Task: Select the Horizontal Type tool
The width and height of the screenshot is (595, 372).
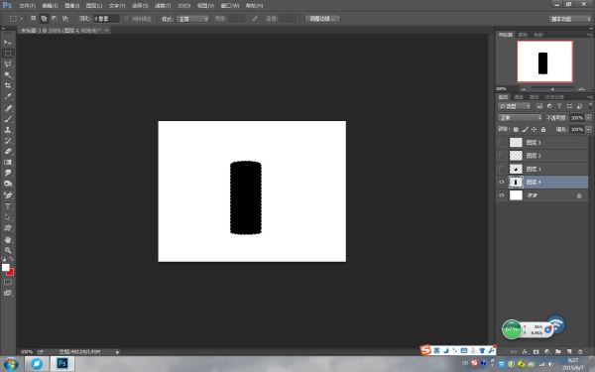Action: coord(8,206)
